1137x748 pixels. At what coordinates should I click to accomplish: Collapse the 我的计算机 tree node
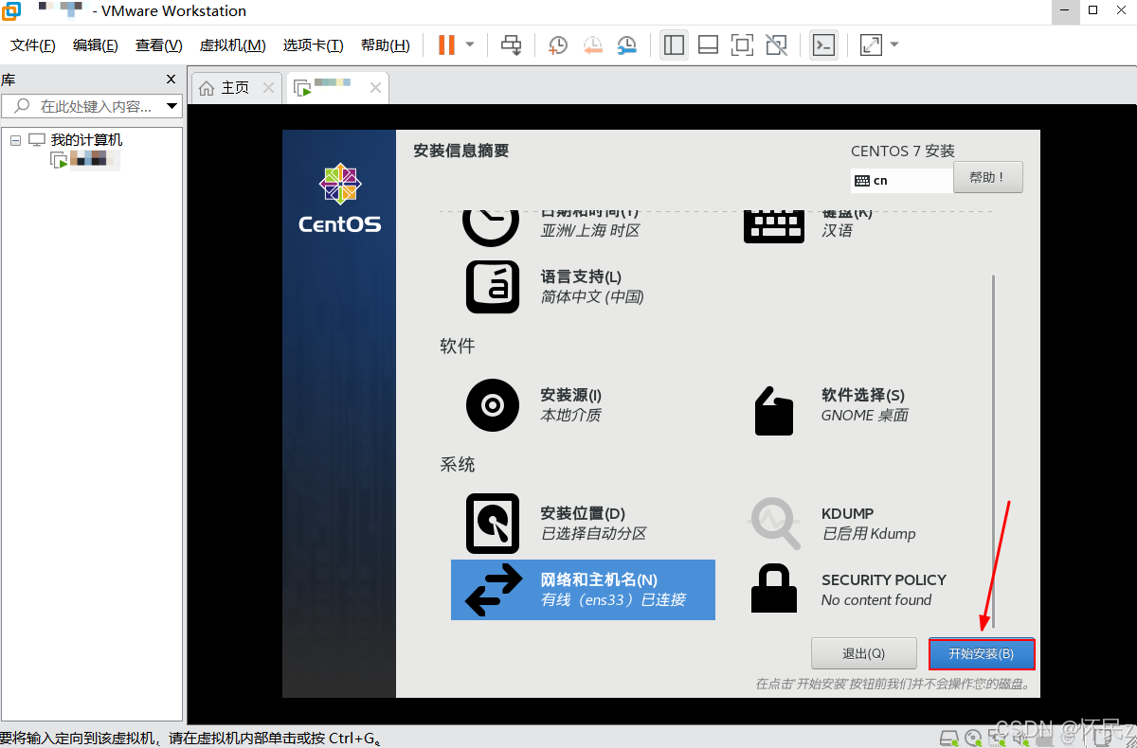tap(15, 140)
